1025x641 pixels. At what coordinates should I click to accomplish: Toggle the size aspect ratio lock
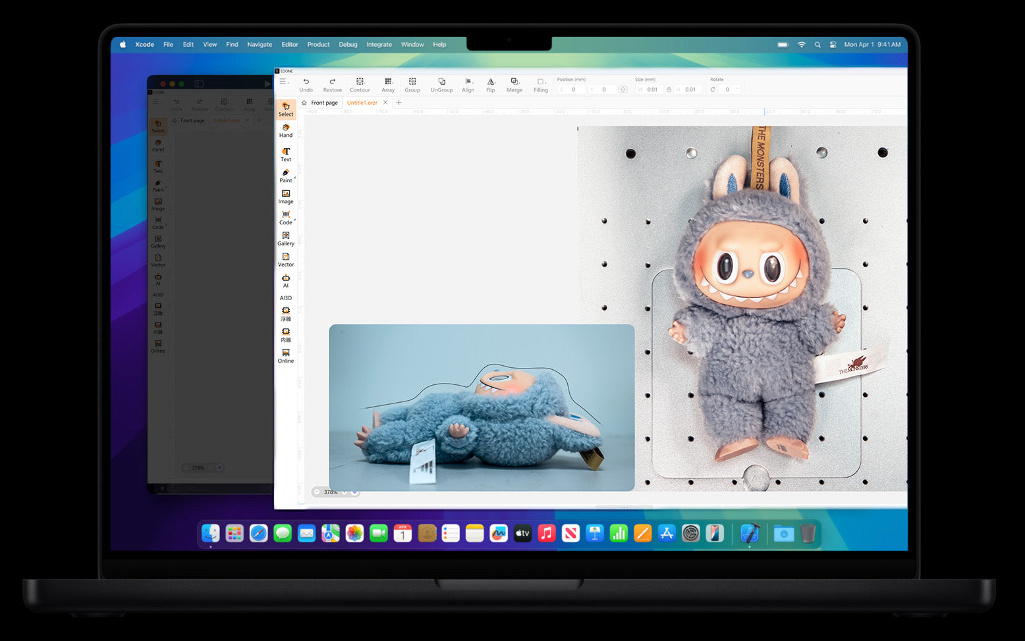pyautogui.click(x=669, y=90)
